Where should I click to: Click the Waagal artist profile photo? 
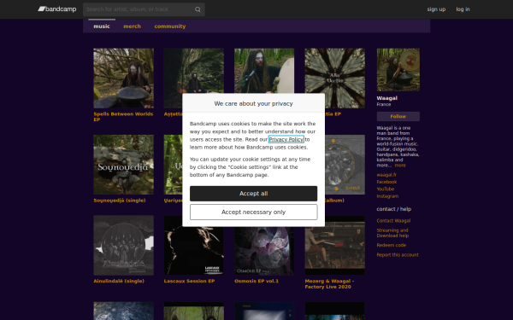[x=398, y=70]
